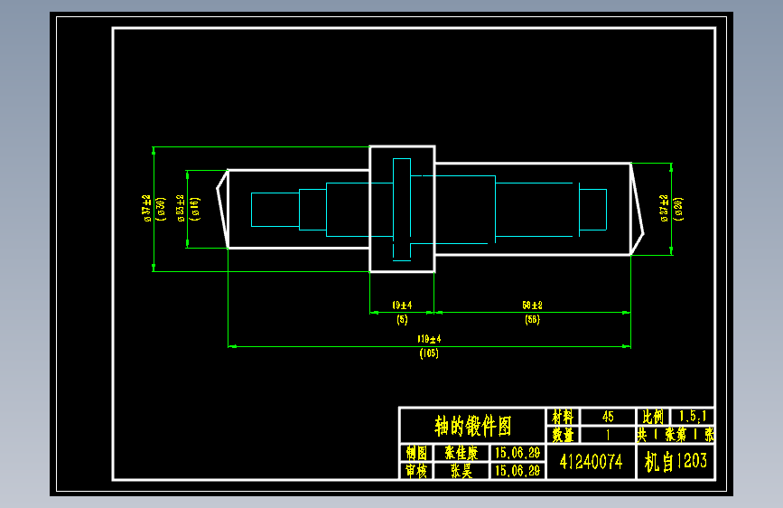Click the 制图 label cell
783x508 pixels.
pyautogui.click(x=416, y=453)
